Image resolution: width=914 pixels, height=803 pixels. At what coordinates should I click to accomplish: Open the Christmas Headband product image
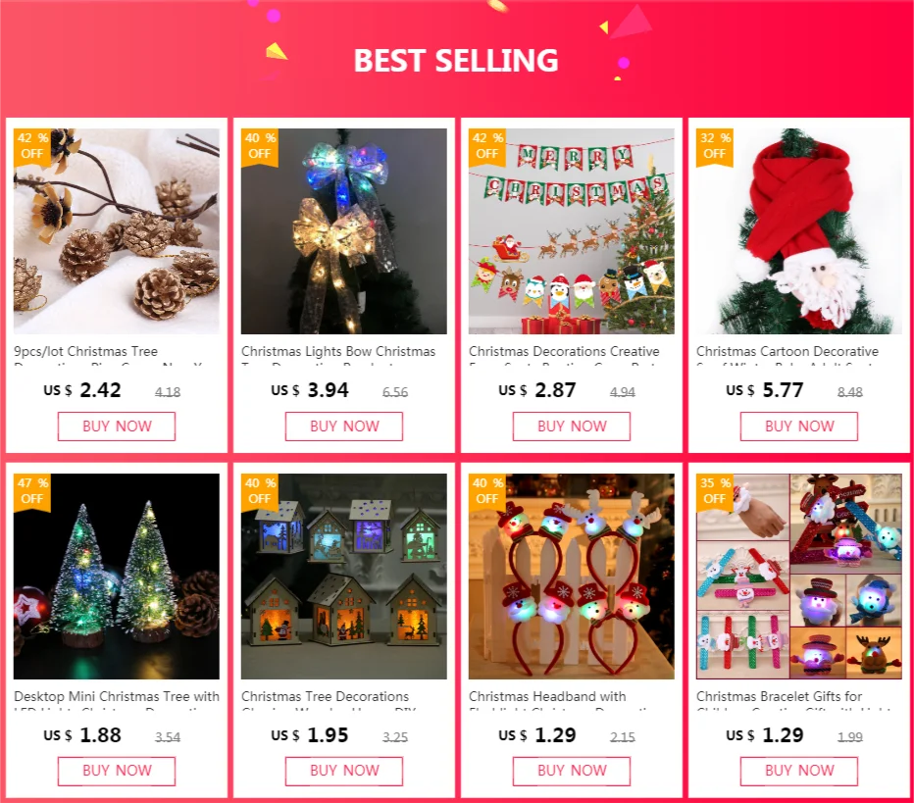(x=571, y=577)
